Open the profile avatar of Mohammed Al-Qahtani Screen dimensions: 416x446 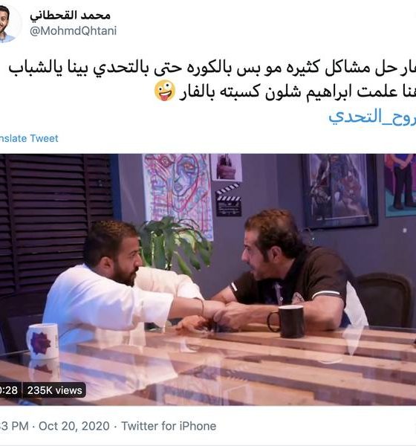point(7,24)
